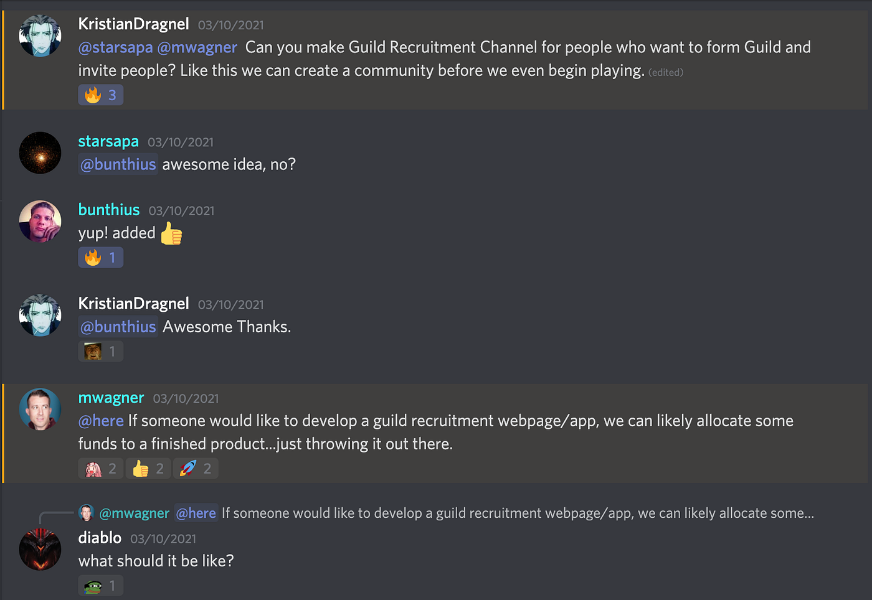The height and width of the screenshot is (600, 872).
Task: Toggle the fire reaction on KristianDragnel's first message
Action: [100, 95]
